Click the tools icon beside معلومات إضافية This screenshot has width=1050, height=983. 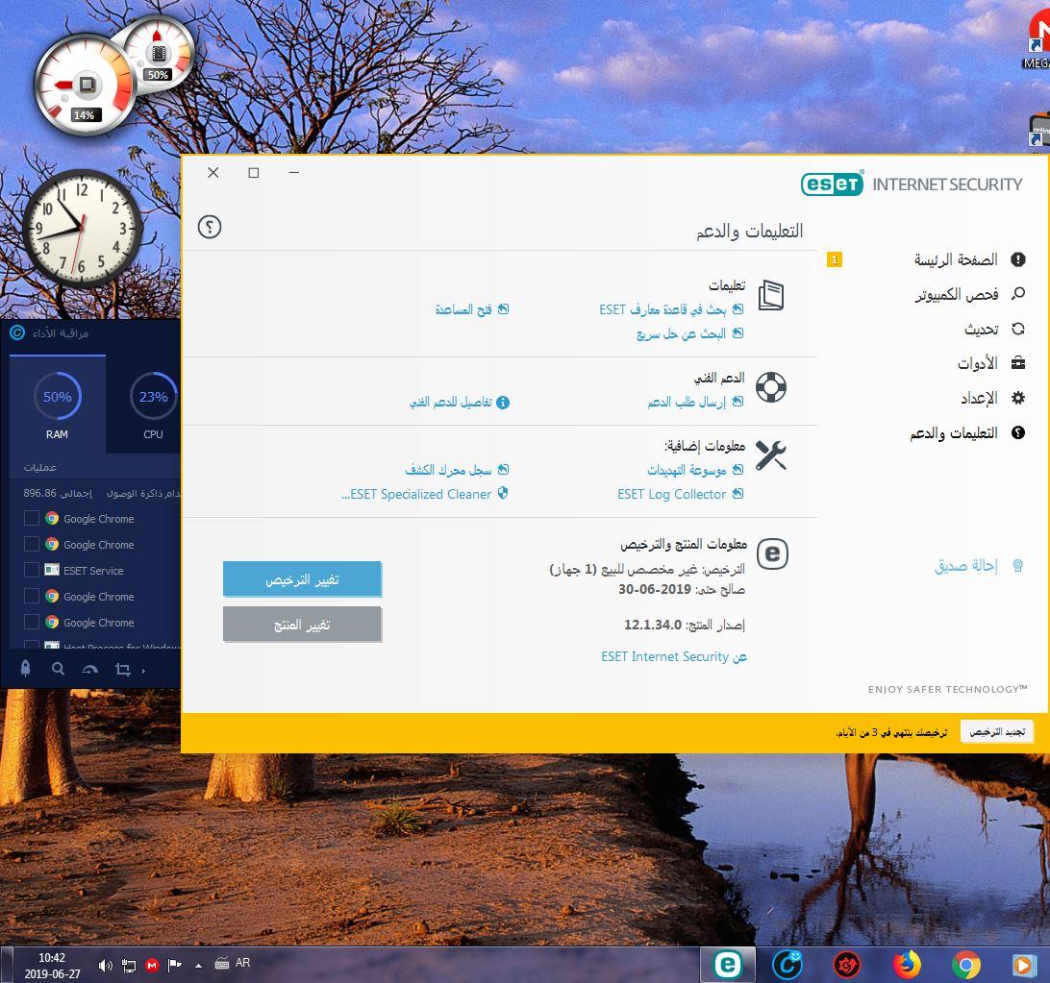(x=771, y=455)
